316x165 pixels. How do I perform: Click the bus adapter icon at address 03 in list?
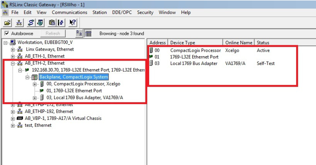tap(151, 63)
